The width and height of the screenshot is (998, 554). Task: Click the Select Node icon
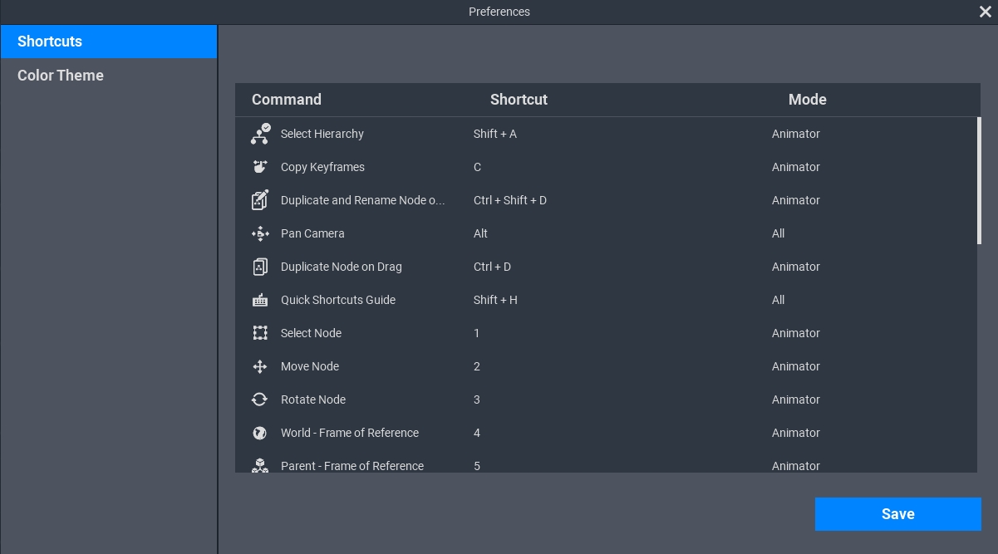tap(260, 333)
